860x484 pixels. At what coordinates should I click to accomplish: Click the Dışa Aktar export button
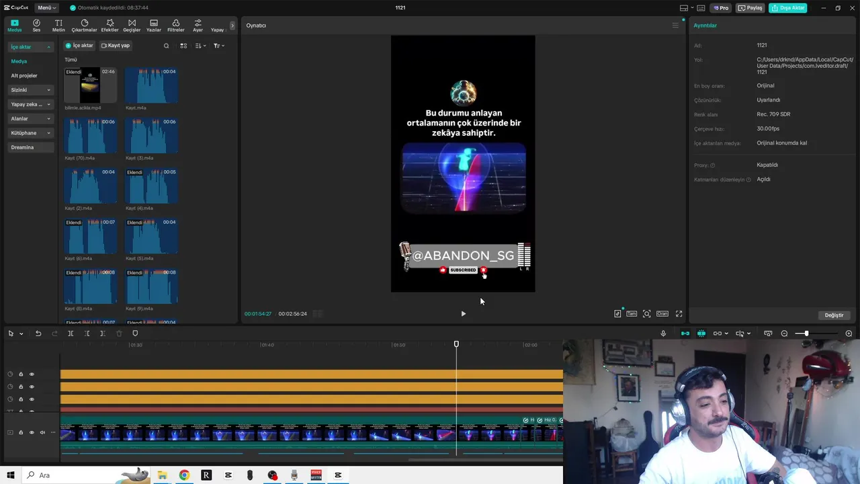(x=788, y=8)
